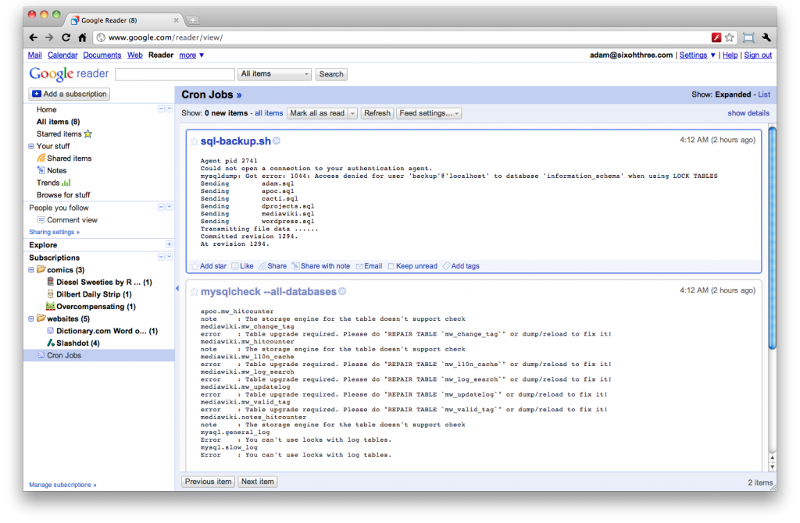Email the sql-backup.sh item

click(x=370, y=266)
